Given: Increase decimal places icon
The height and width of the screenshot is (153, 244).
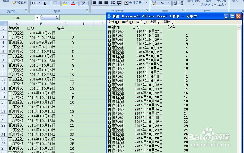Looking at the screenshot, I should click(x=176, y=3).
